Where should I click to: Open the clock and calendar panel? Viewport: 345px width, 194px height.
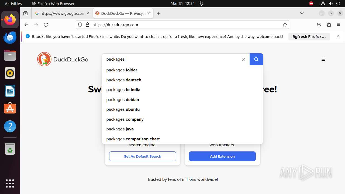point(182,4)
